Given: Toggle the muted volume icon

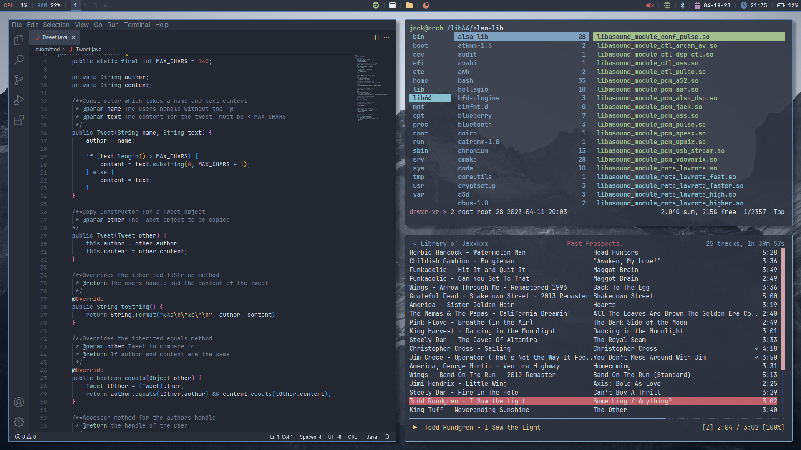Looking at the screenshot, I should click(650, 5).
